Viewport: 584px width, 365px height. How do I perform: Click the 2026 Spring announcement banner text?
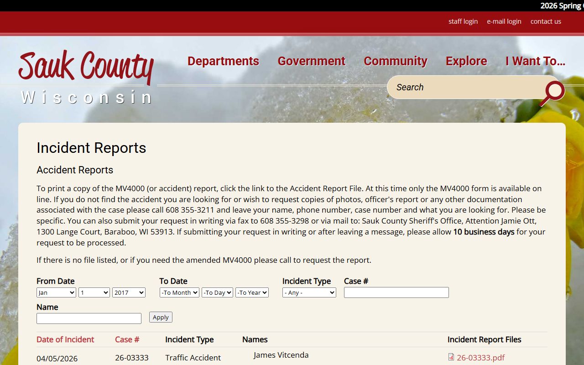click(562, 6)
